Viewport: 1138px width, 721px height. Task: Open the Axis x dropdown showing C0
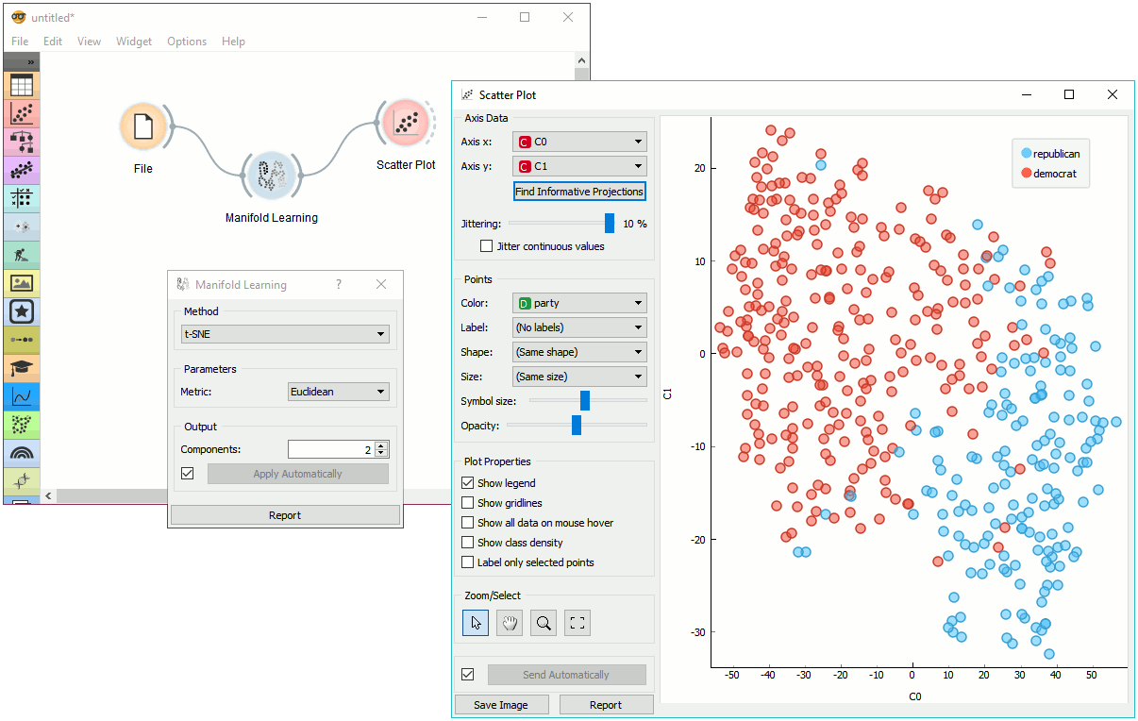pyautogui.click(x=579, y=142)
